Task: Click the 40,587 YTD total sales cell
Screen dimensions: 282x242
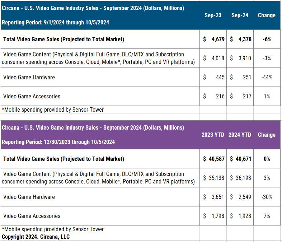Action: click(x=213, y=159)
